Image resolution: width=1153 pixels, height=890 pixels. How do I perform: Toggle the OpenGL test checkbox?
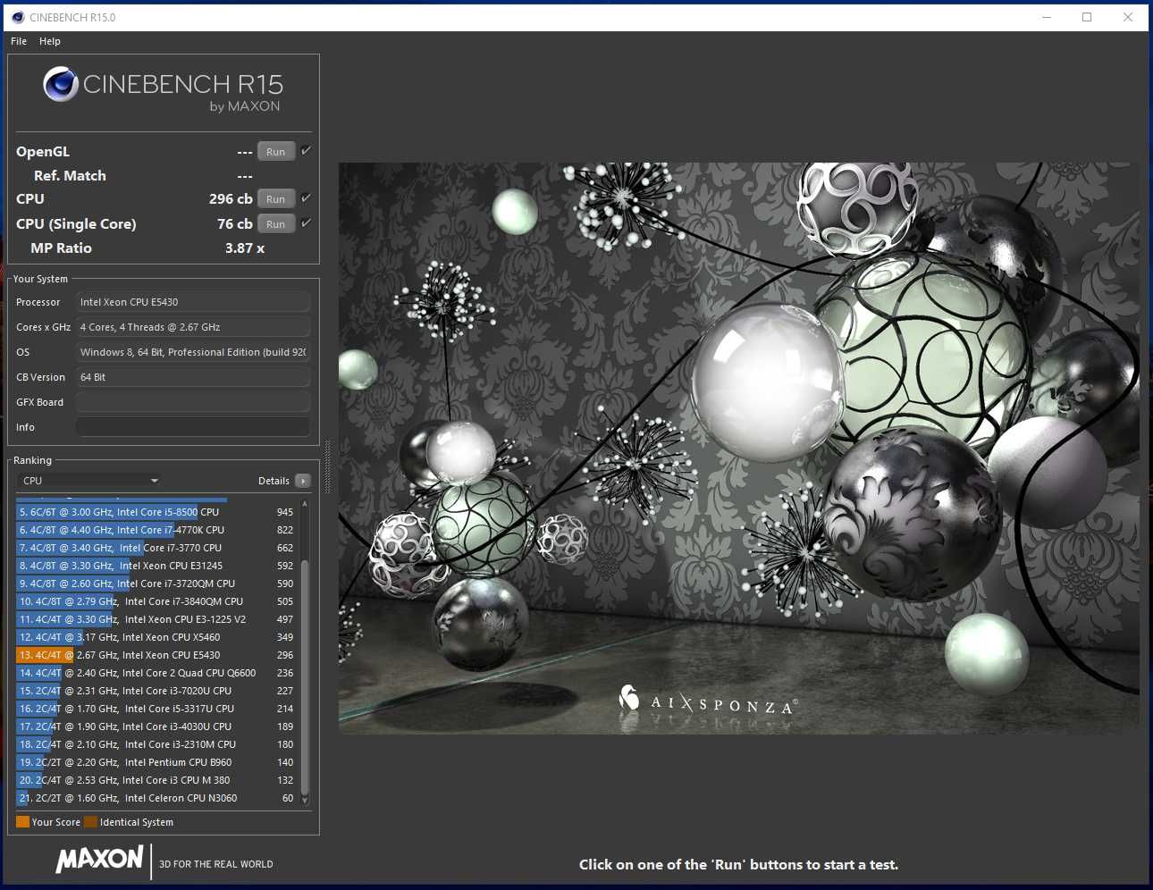point(306,151)
